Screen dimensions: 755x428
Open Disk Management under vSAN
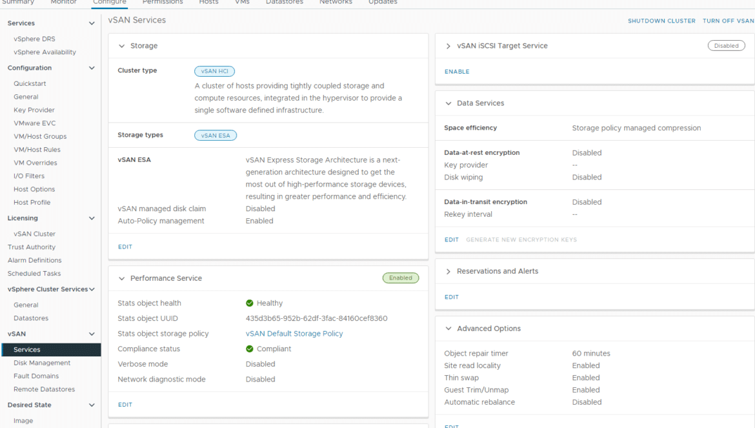pyautogui.click(x=42, y=363)
